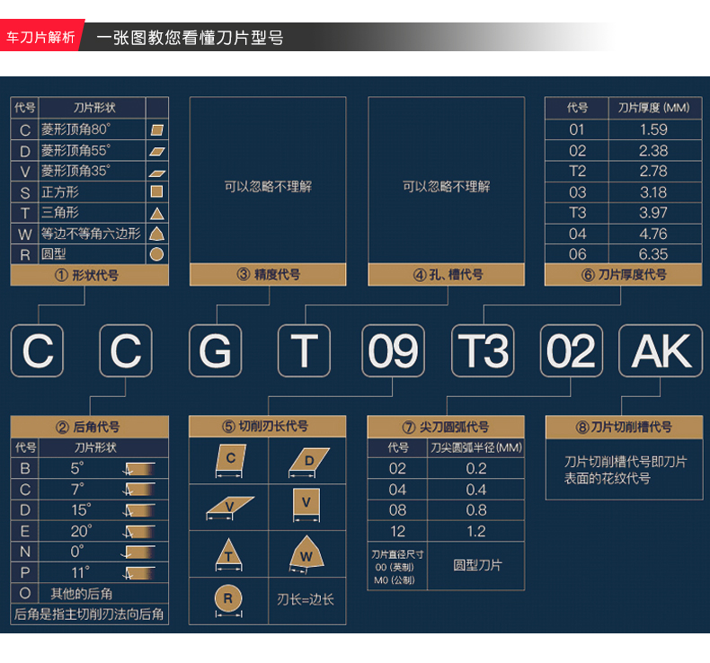The width and height of the screenshot is (710, 663).
Task: Click the 一张图教您看懂刀片型号 title text
Action: (190, 38)
